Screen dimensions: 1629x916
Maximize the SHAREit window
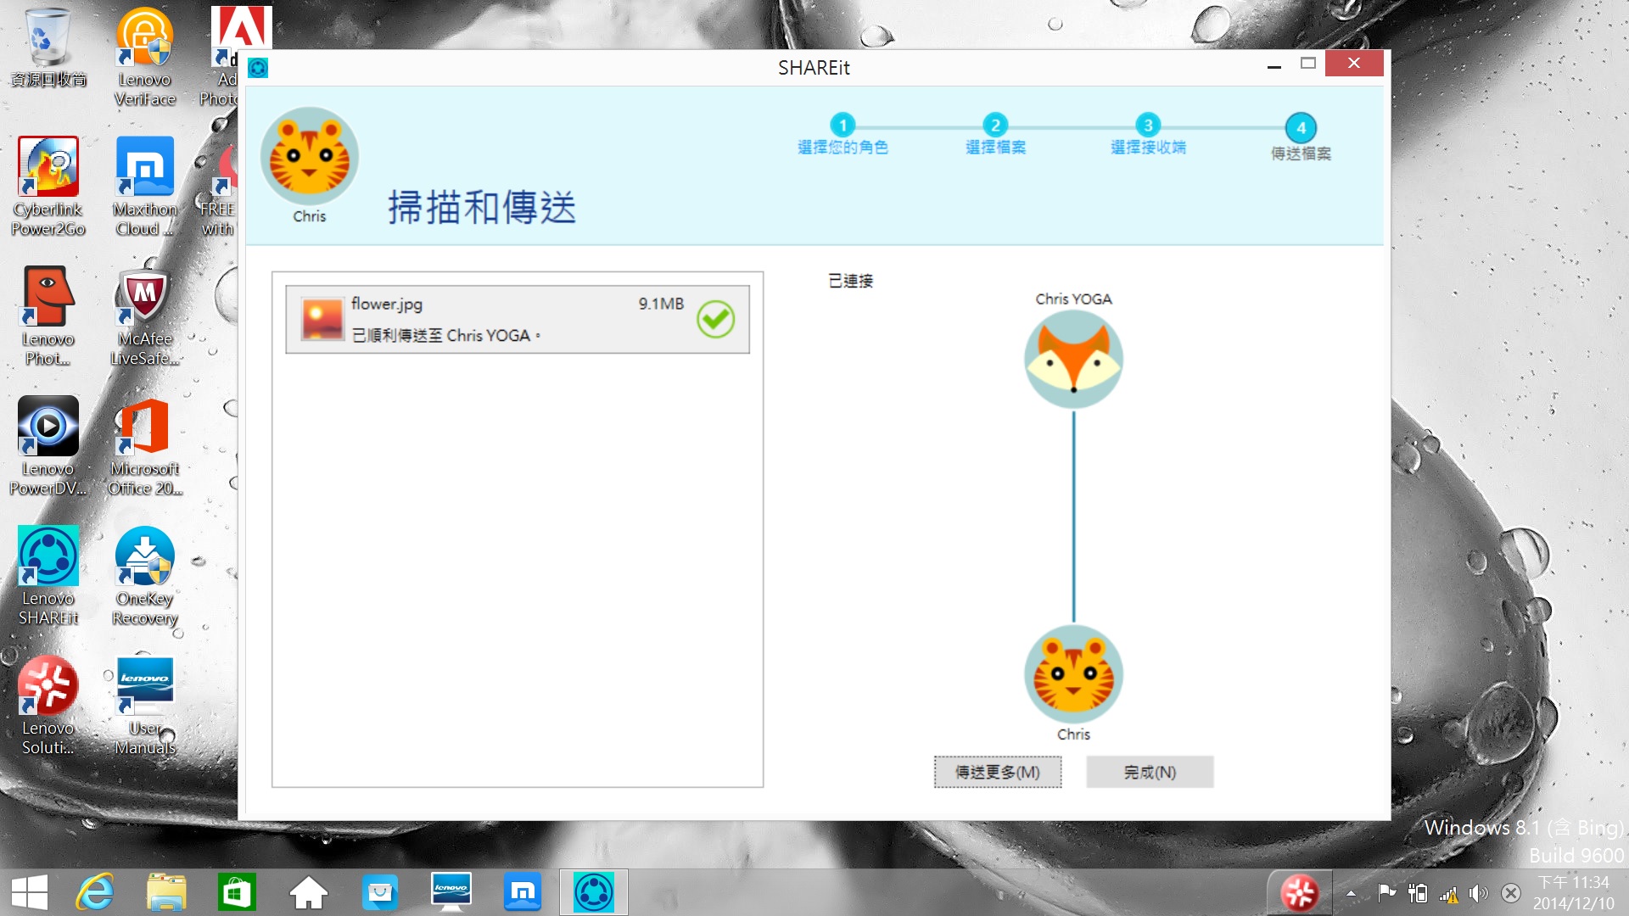(x=1308, y=64)
